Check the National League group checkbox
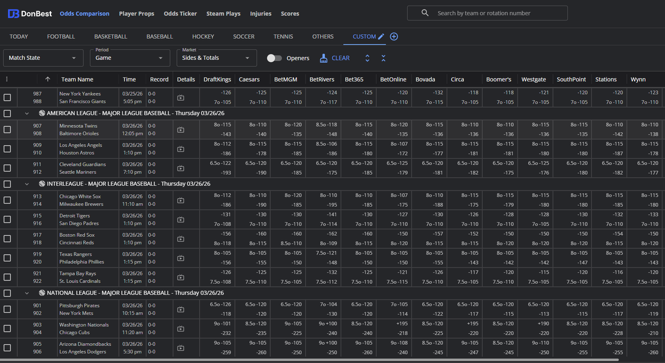The image size is (665, 363). (x=7, y=293)
